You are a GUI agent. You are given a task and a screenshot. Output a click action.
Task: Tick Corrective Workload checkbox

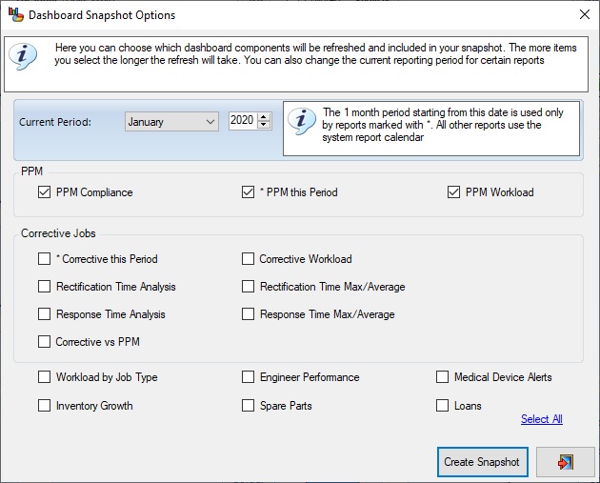click(x=248, y=258)
